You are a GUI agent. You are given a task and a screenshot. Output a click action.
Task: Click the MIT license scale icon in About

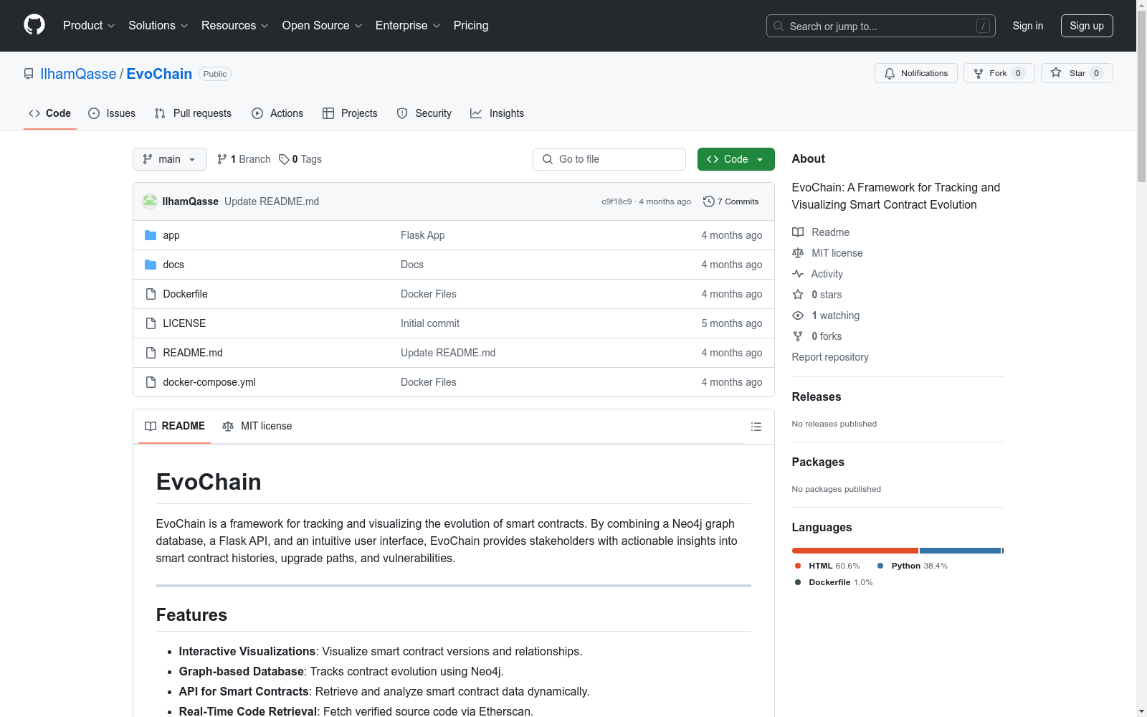coord(798,253)
